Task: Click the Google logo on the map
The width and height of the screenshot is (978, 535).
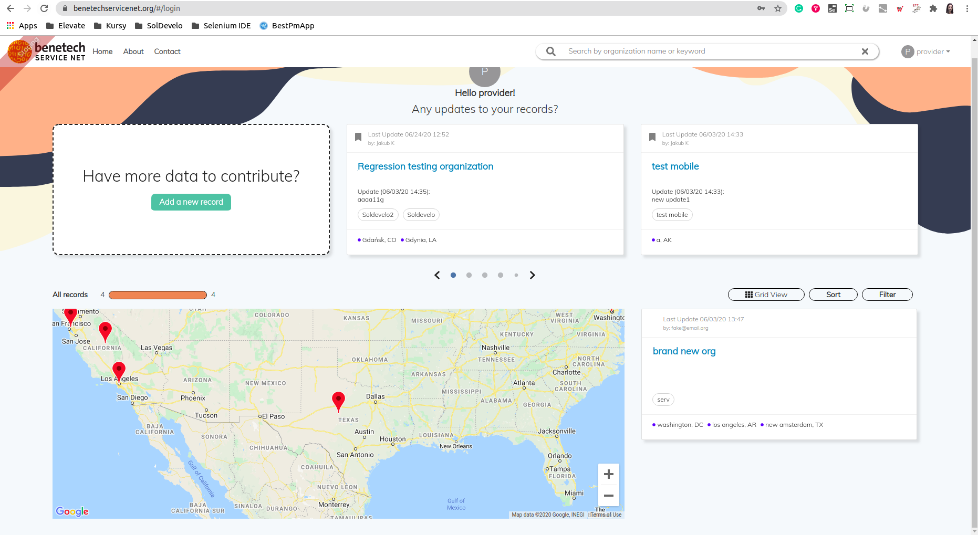Action: pos(72,511)
